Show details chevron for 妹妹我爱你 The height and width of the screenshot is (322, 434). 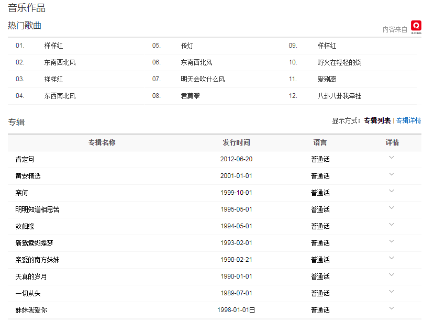tap(392, 308)
